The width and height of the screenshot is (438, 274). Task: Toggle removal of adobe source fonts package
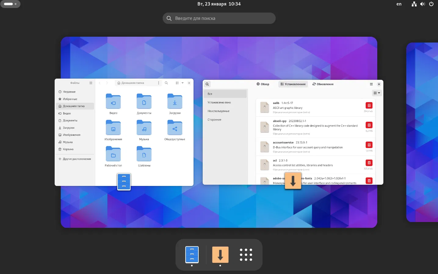369,181
